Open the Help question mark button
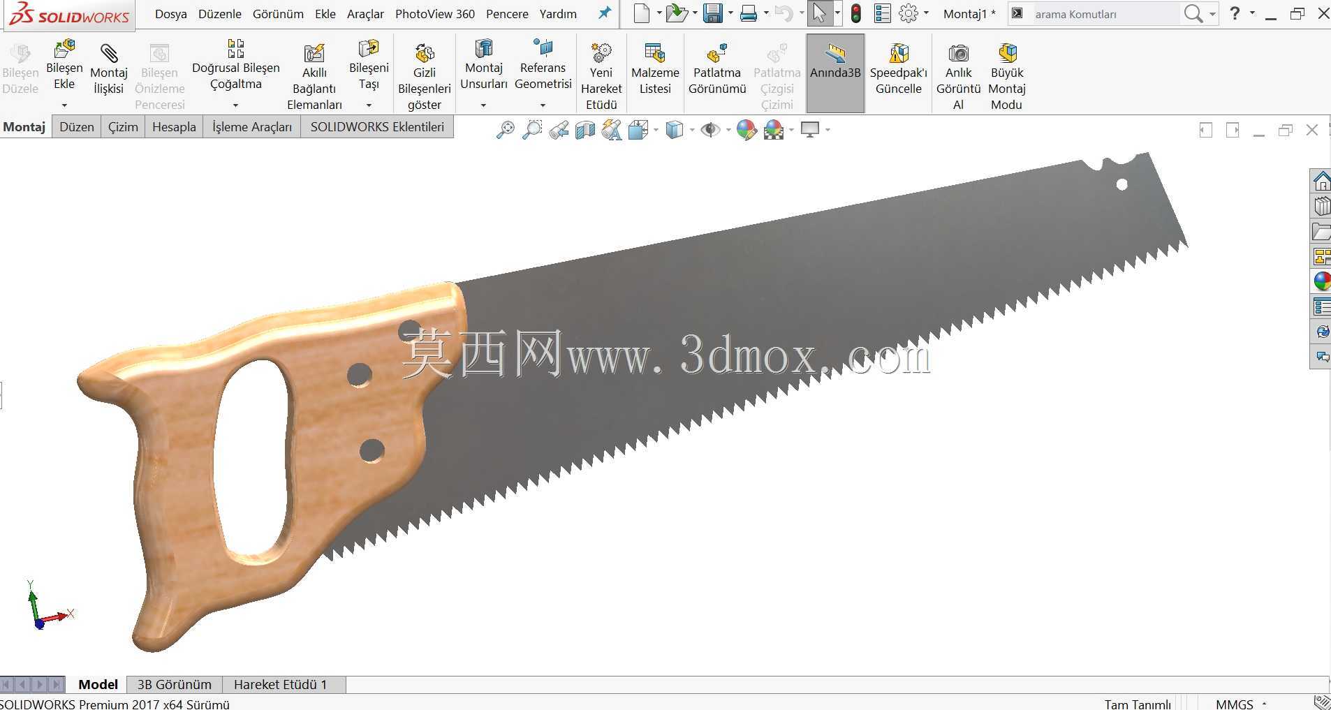 [1235, 13]
